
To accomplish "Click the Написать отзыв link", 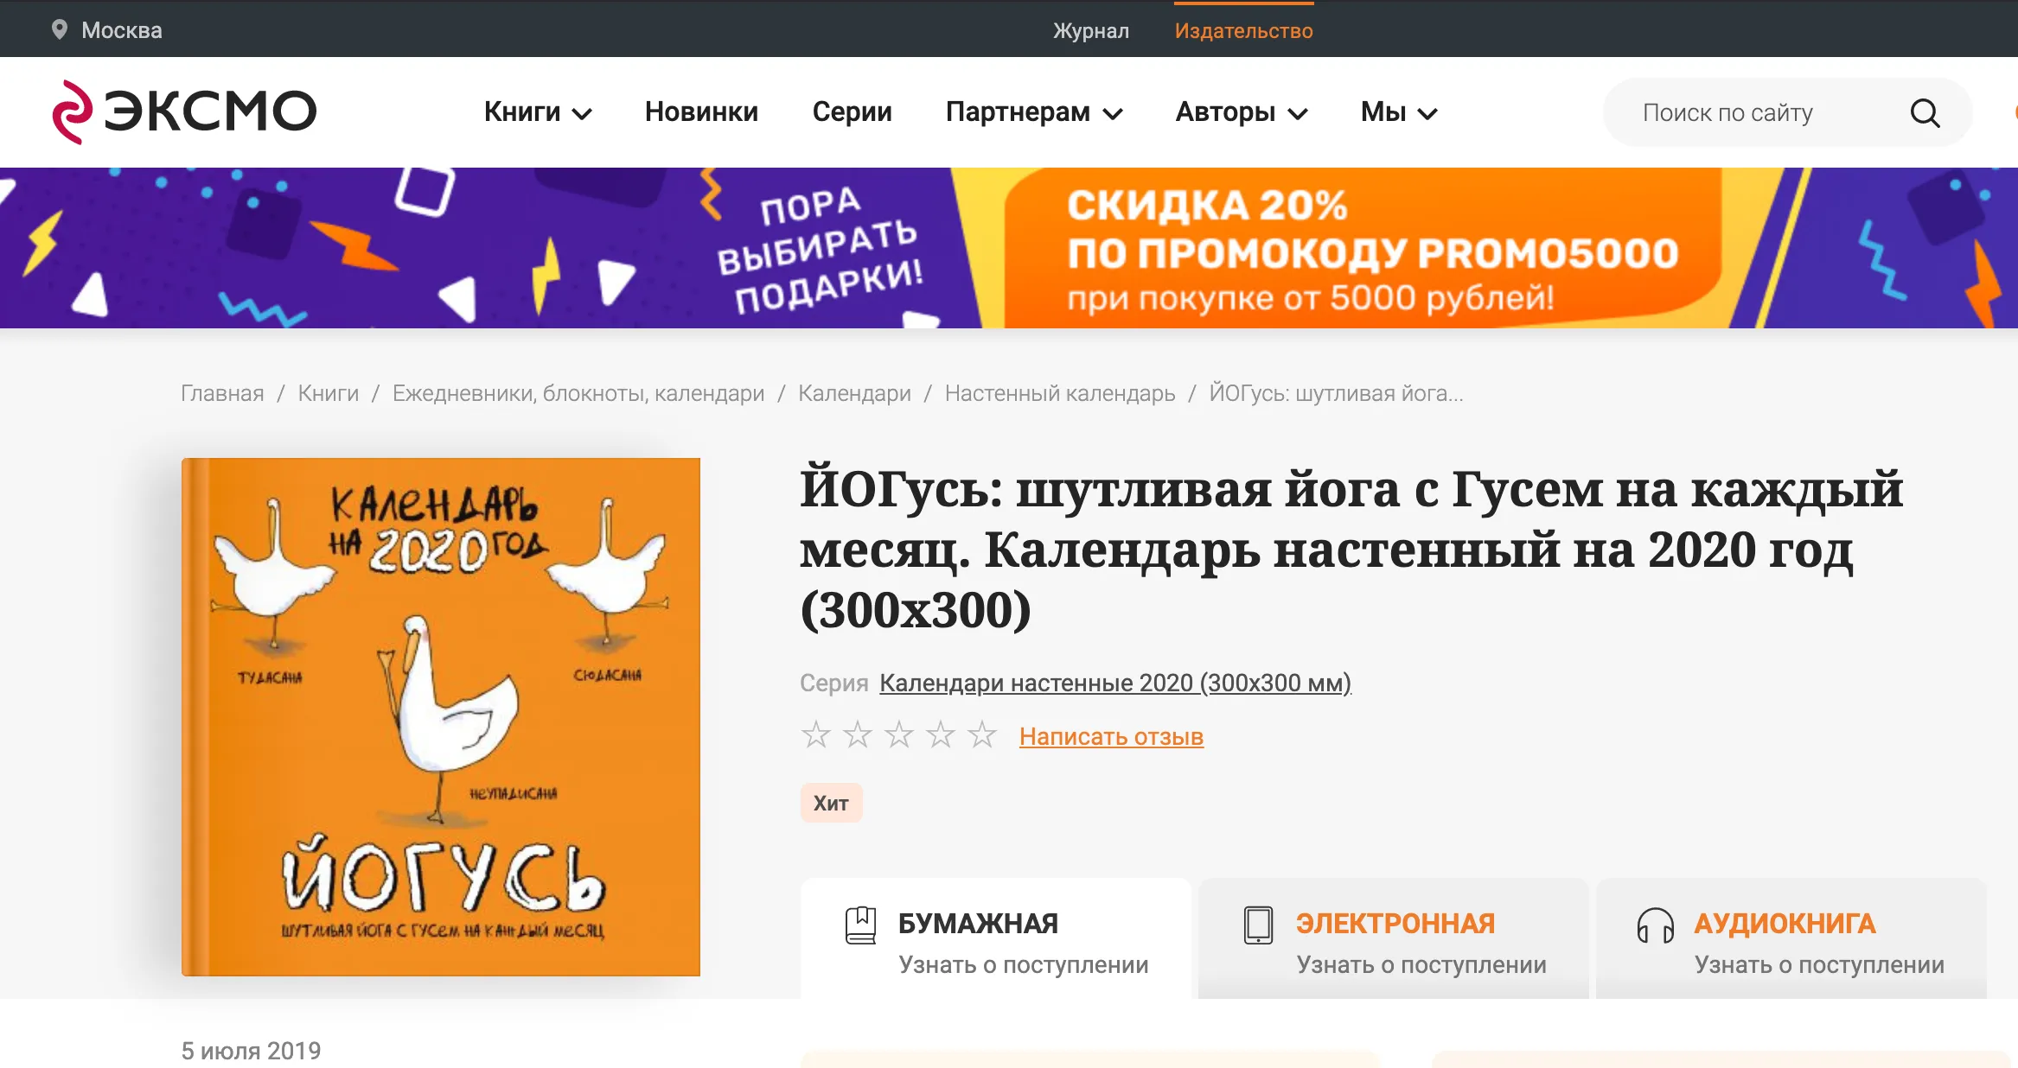I will 1110,735.
